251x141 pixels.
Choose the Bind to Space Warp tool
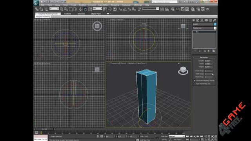(46, 9)
